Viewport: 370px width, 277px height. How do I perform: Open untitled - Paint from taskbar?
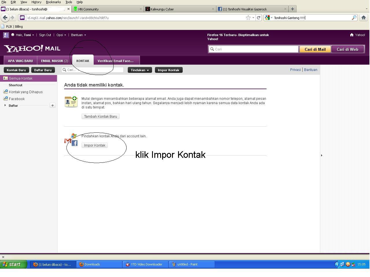(x=192, y=264)
